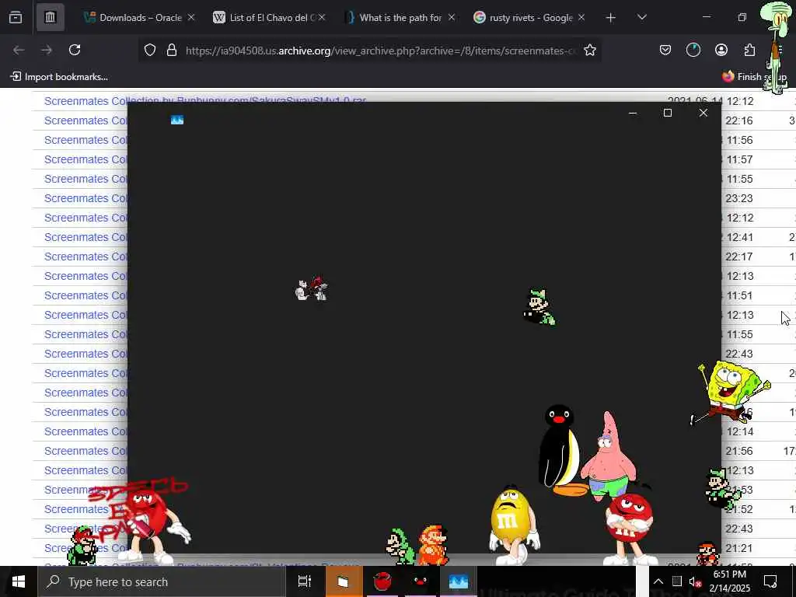This screenshot has height=597, width=796.
Task: Click the Patrick Star screenmate
Action: [x=608, y=456]
